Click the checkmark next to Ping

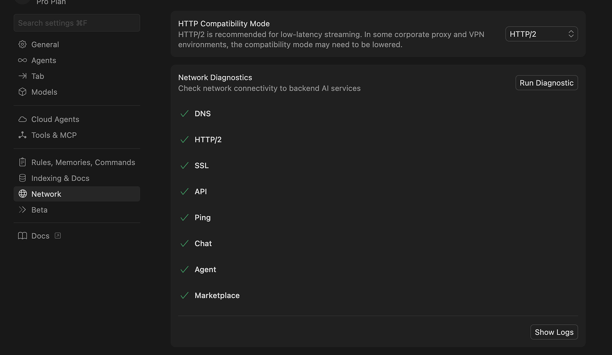point(184,217)
